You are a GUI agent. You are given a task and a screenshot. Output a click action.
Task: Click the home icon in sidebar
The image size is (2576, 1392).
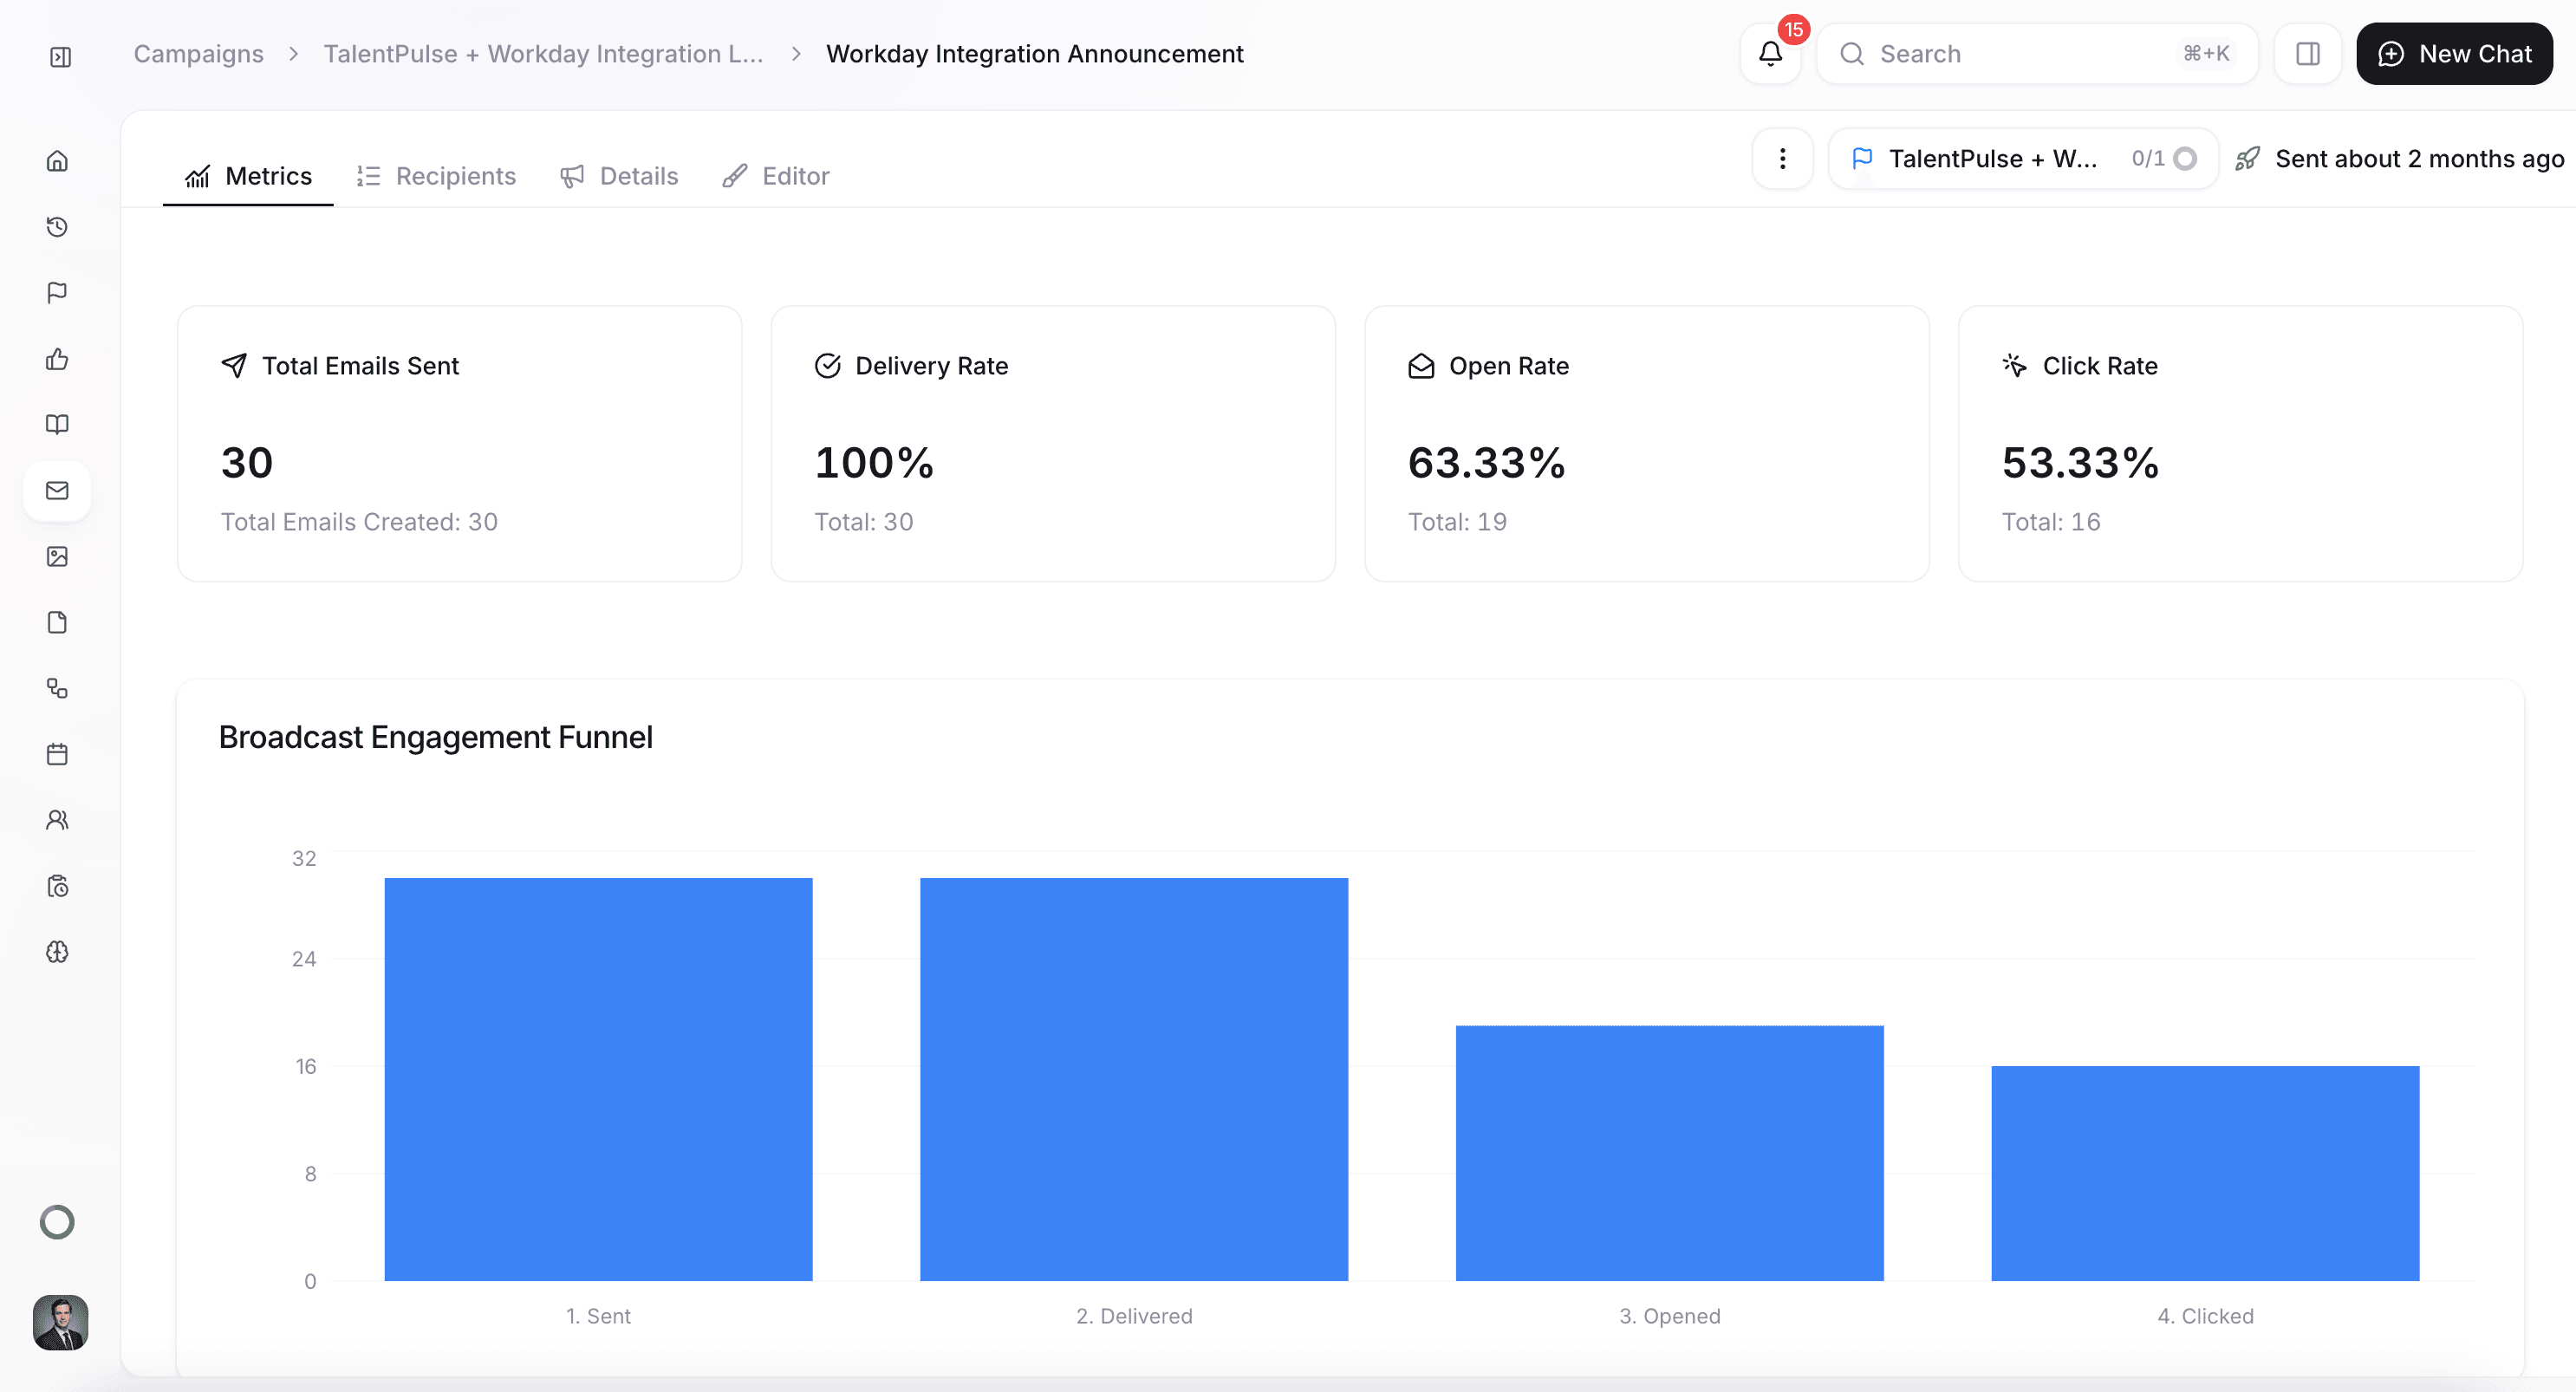pyautogui.click(x=57, y=161)
